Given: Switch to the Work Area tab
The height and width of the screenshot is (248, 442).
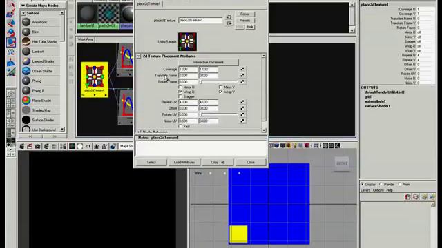Looking at the screenshot, I should (86, 39).
